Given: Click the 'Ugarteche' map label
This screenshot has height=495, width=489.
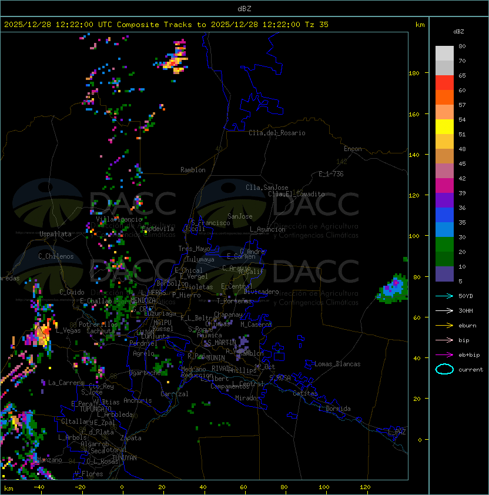Looking at the screenshot, I should (x=145, y=373).
